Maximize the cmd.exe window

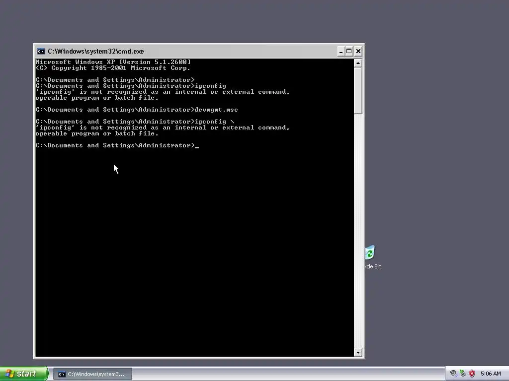point(349,51)
